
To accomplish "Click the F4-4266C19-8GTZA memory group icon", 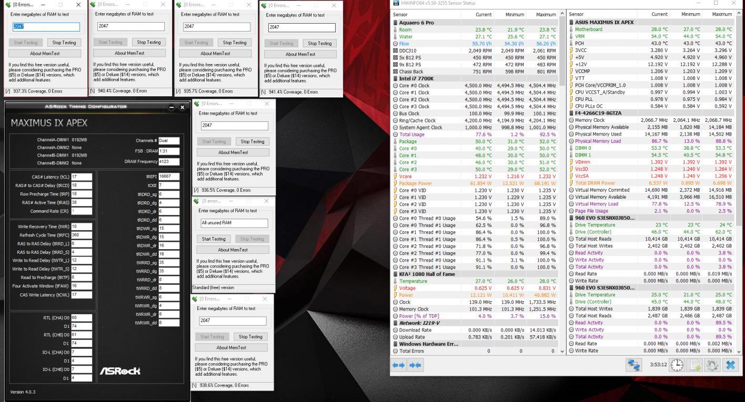I will click(x=571, y=113).
